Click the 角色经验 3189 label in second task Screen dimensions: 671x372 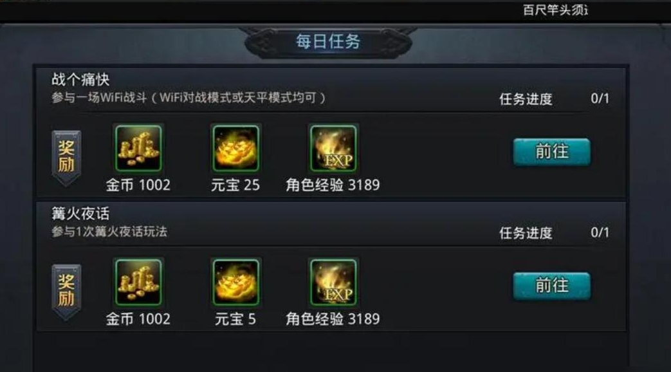point(333,319)
